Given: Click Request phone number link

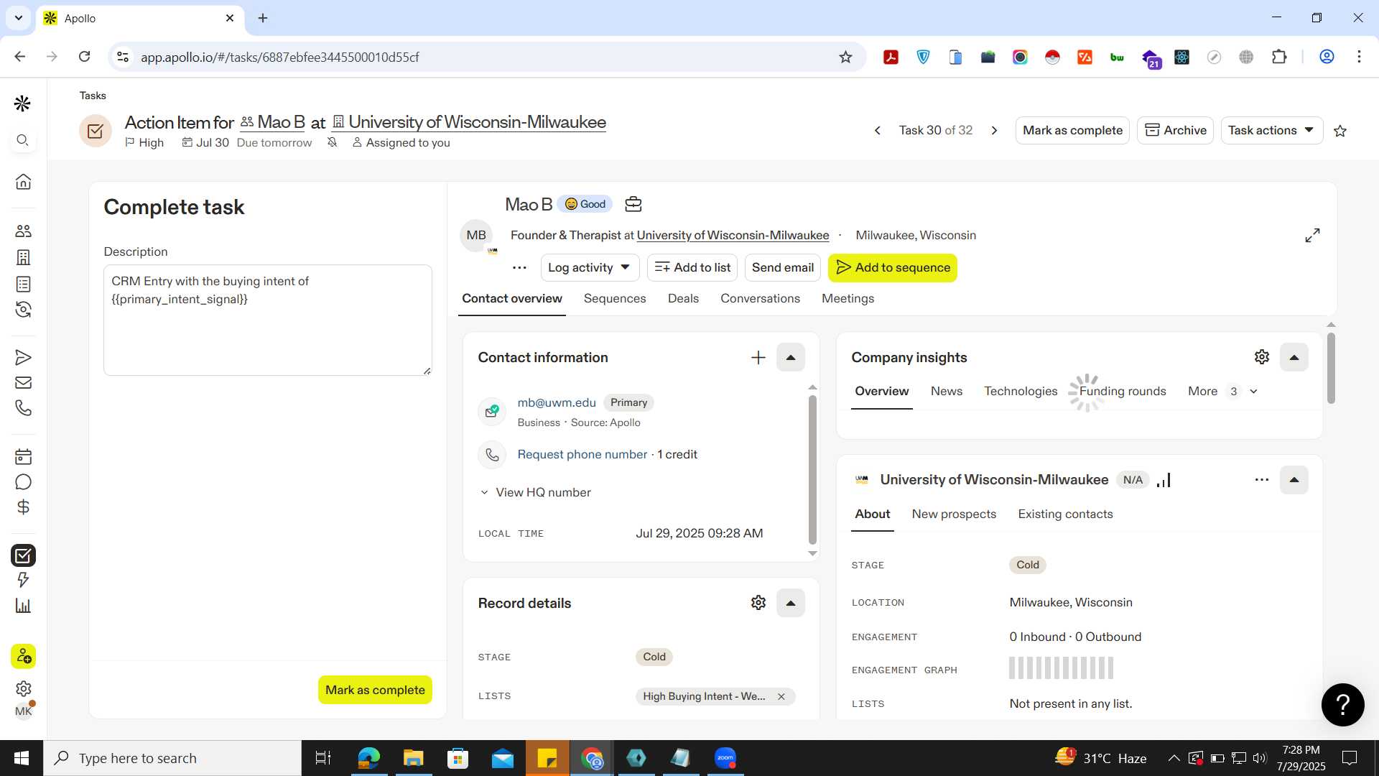Looking at the screenshot, I should click(582, 455).
